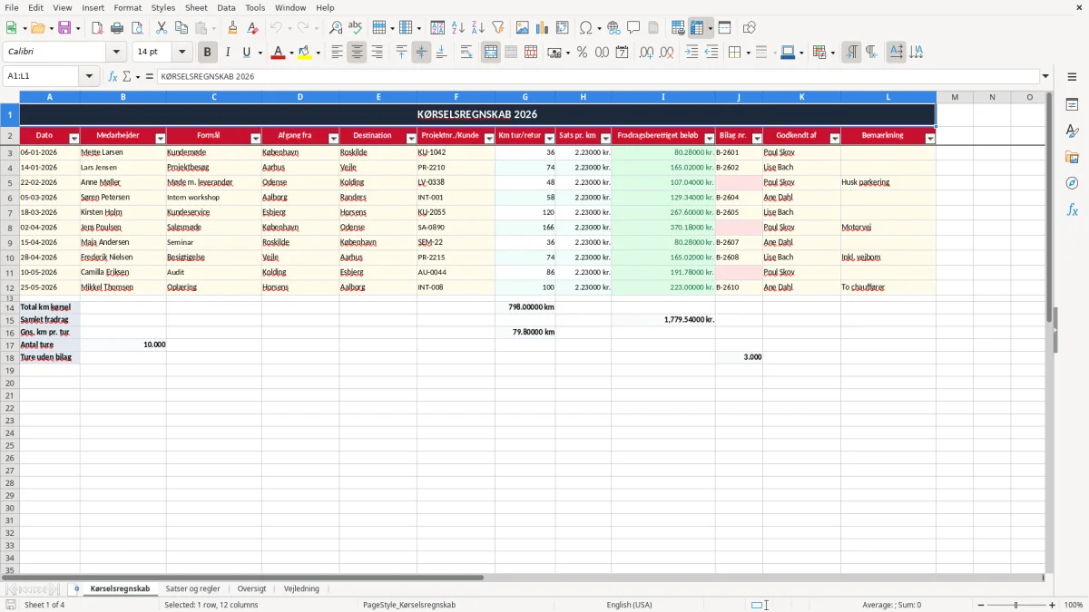Screen dimensions: 1089x612
Task: Select row header 8
Action: click(x=10, y=228)
